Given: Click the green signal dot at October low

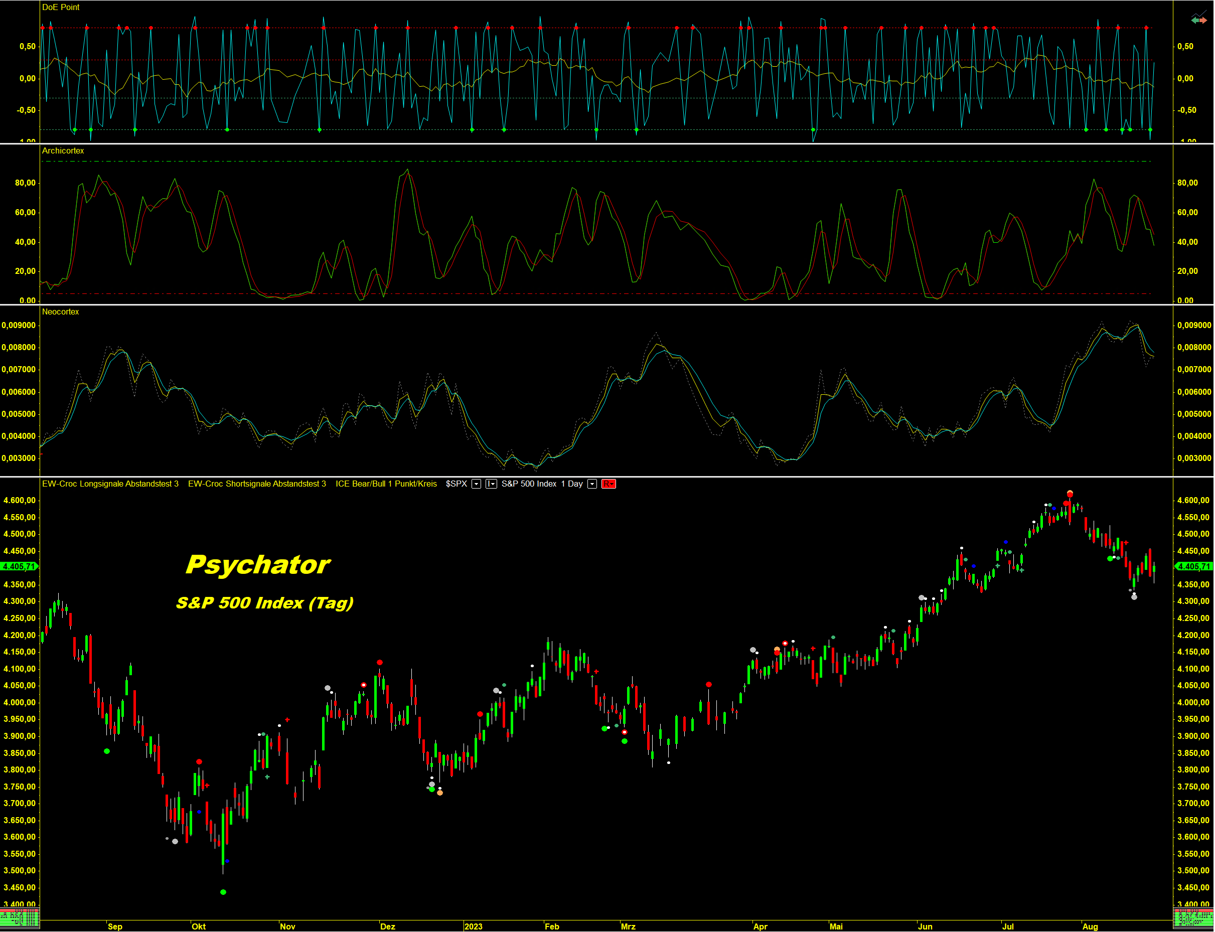Looking at the screenshot, I should point(223,892).
